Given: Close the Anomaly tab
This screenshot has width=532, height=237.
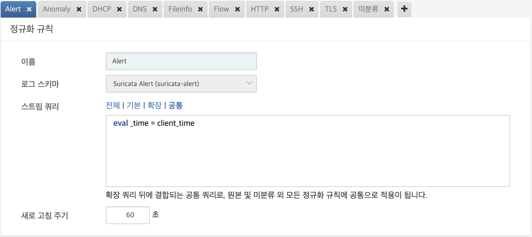Looking at the screenshot, I should coord(79,9).
